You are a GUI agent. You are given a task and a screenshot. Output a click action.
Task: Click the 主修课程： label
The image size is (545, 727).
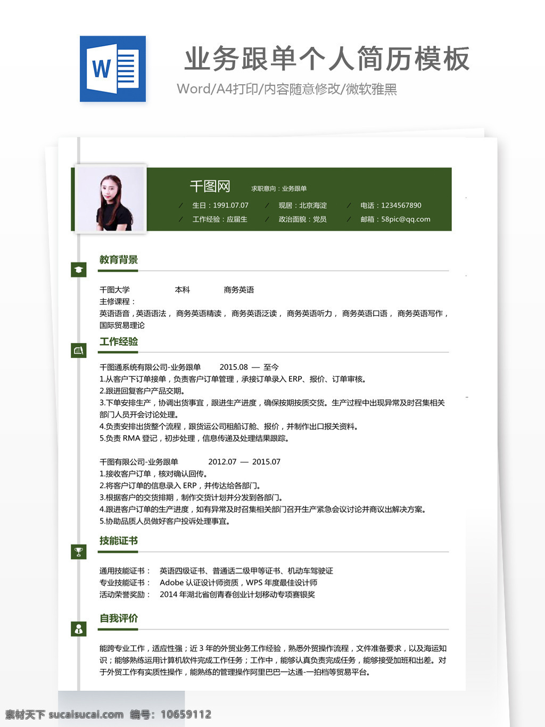tap(118, 301)
